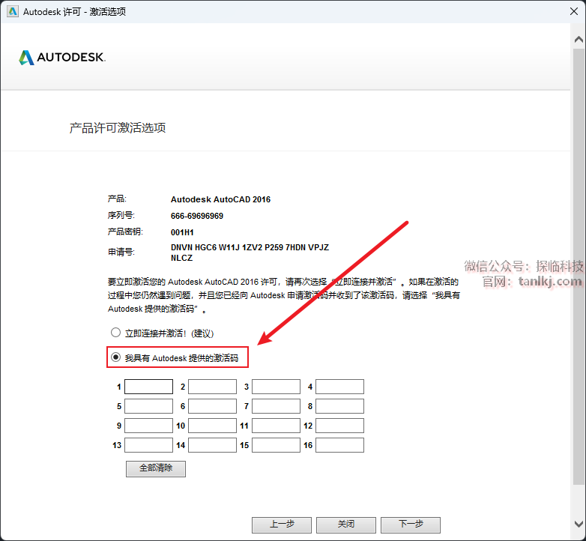Click activation code field 10
Image resolution: width=586 pixels, height=541 pixels.
coord(212,426)
